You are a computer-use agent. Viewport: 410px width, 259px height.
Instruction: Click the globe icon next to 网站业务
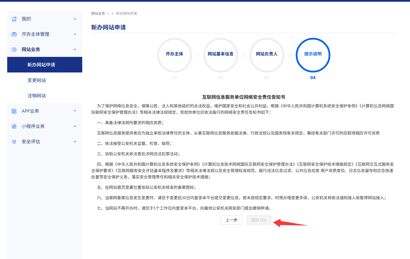click(x=14, y=49)
